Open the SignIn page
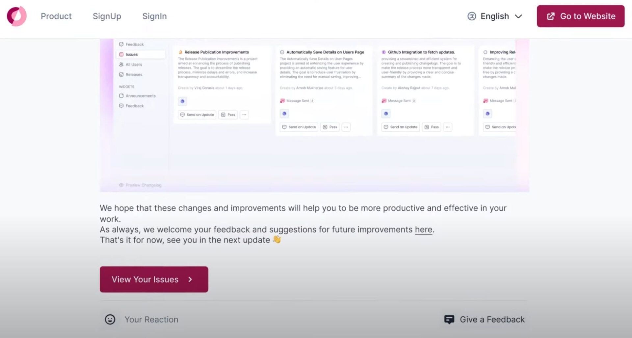The height and width of the screenshot is (338, 632). (x=154, y=16)
